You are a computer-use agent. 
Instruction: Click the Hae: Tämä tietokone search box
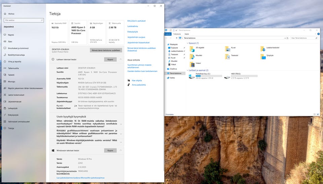[304, 38]
